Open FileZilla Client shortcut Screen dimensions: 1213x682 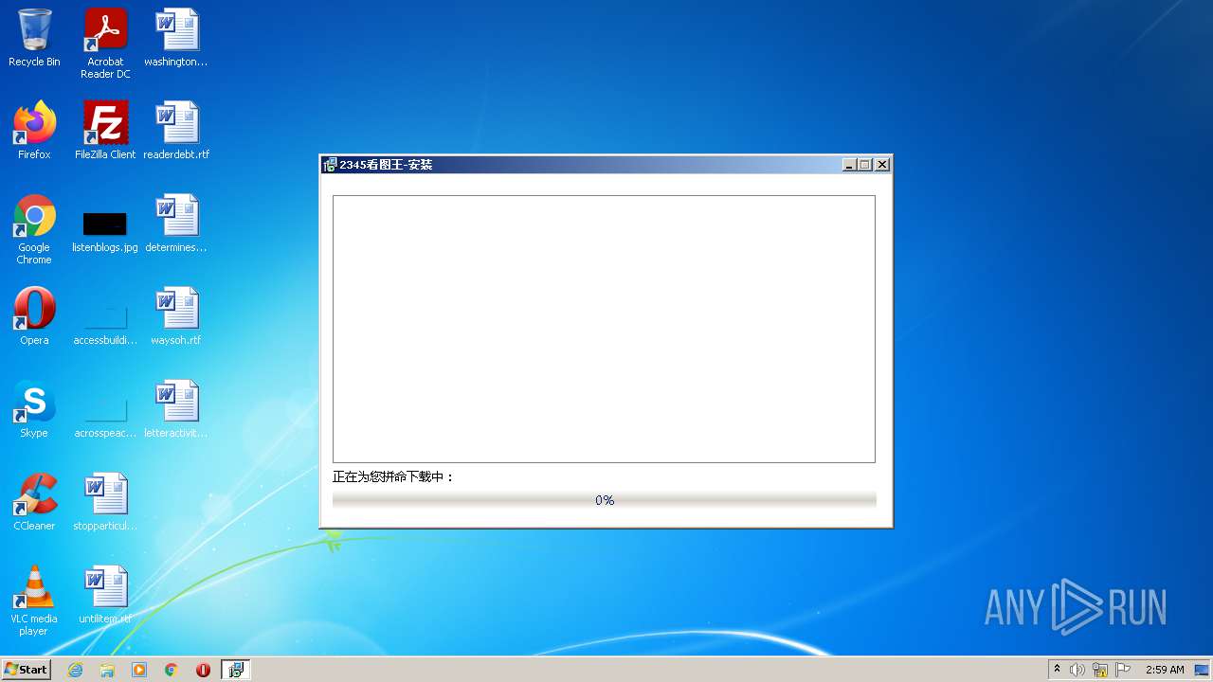(x=105, y=131)
